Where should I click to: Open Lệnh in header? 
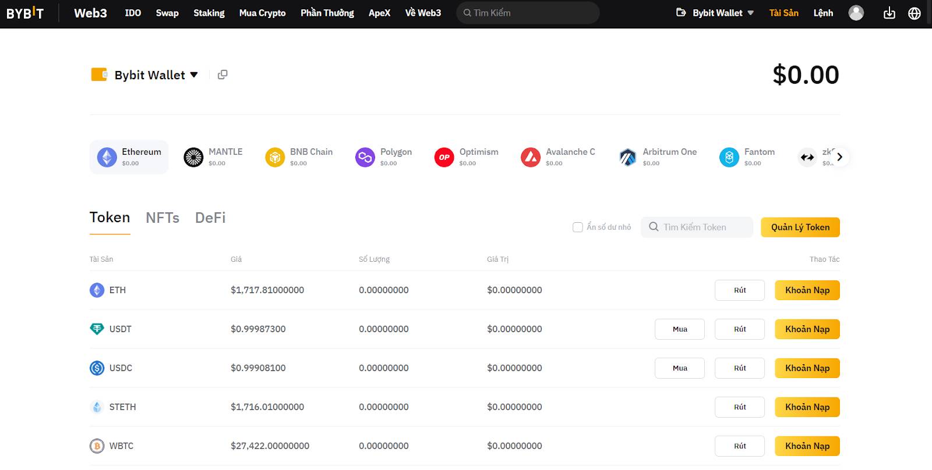[823, 13]
